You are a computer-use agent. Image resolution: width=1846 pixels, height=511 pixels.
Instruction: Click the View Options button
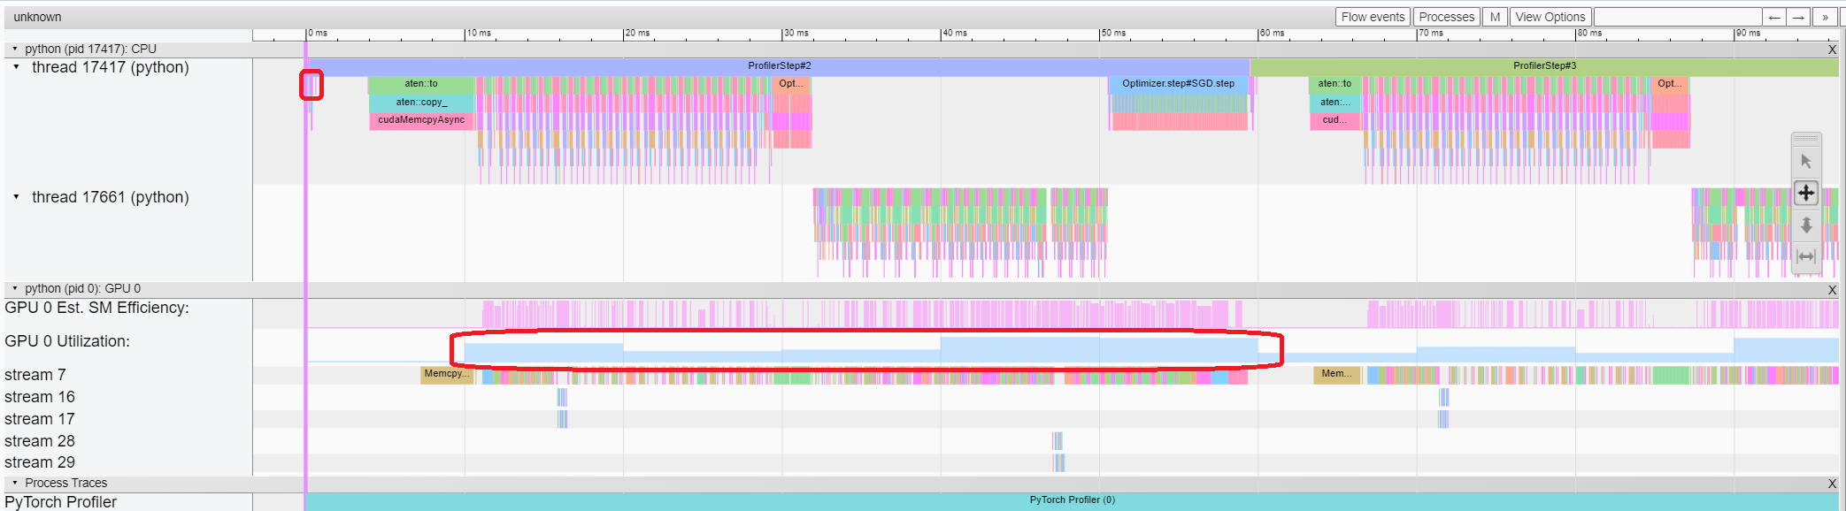coord(1550,17)
